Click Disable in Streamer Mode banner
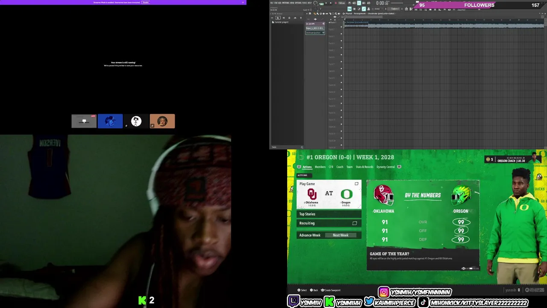Viewport: 547px width, 308px height. pyautogui.click(x=146, y=2)
